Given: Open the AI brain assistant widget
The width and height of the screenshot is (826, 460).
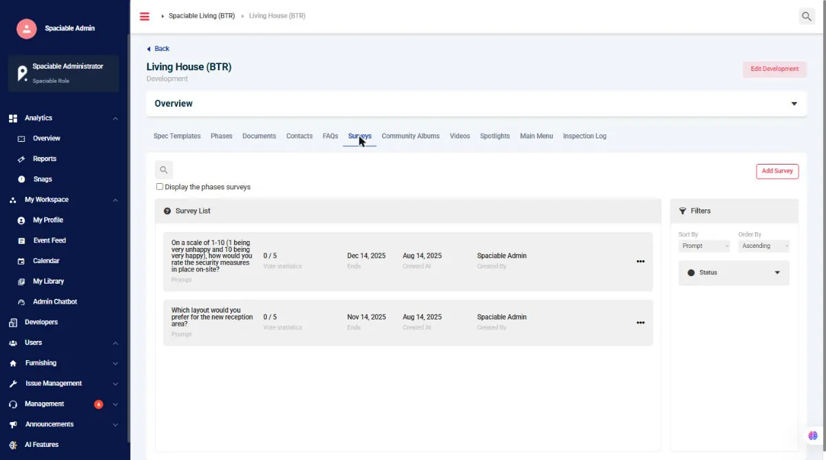Looking at the screenshot, I should pyautogui.click(x=813, y=435).
